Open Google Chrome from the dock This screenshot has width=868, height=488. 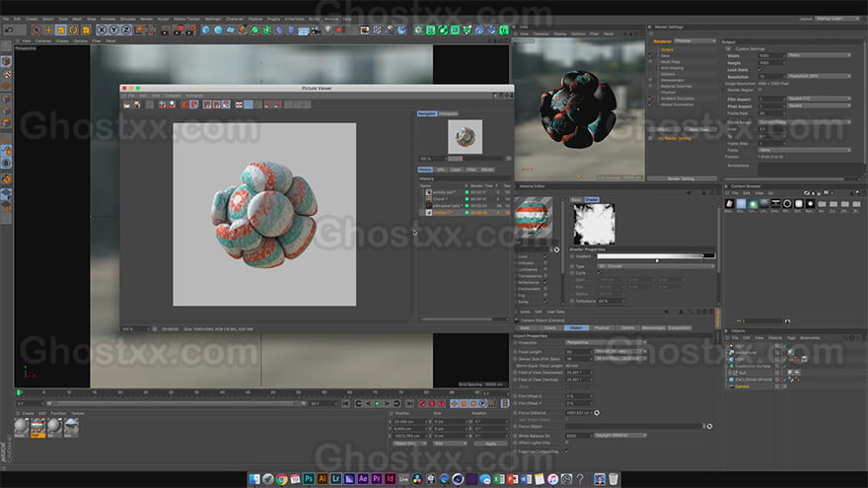click(282, 479)
